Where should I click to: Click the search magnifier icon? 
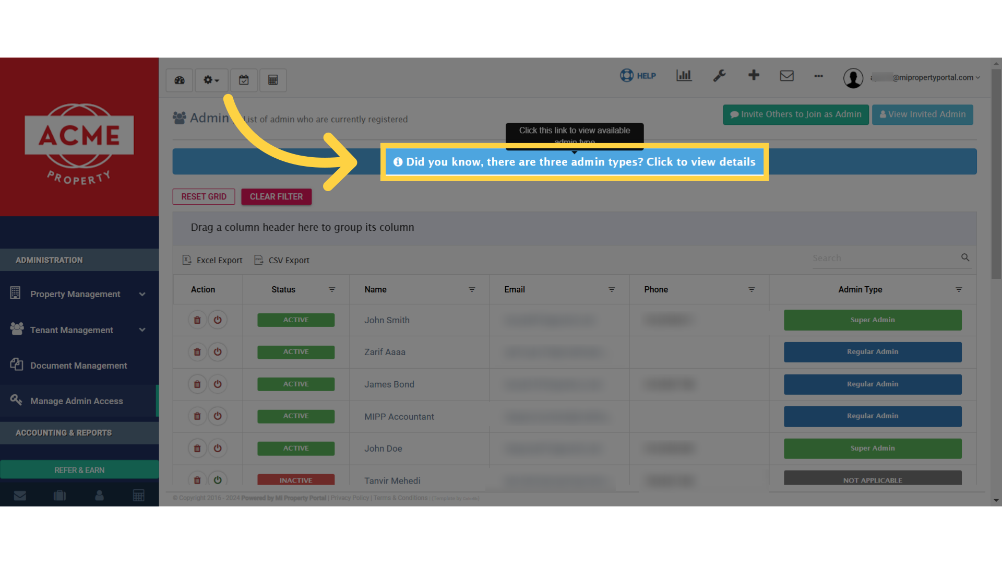point(965,257)
